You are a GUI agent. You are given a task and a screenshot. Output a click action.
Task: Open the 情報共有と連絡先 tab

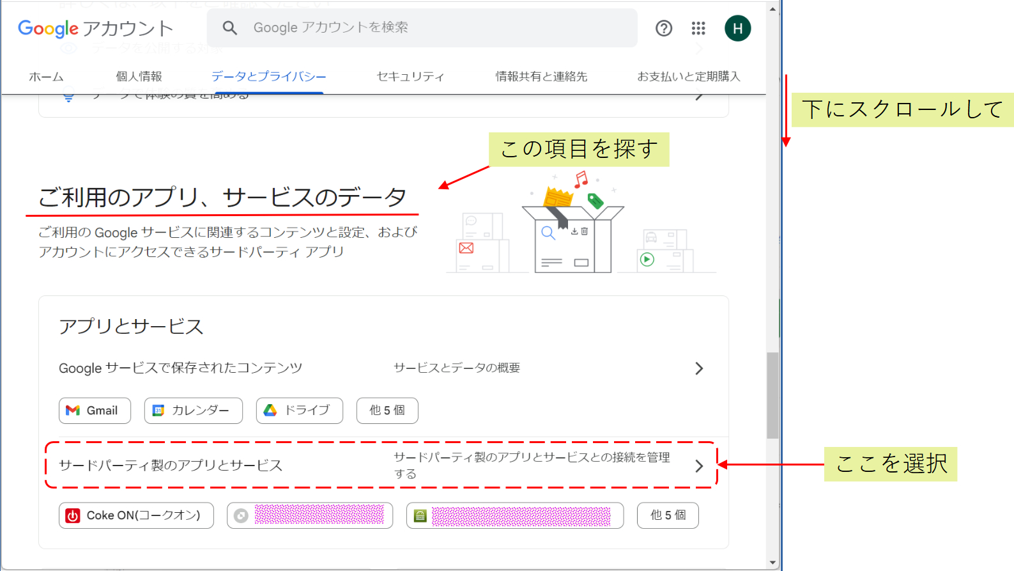click(541, 77)
